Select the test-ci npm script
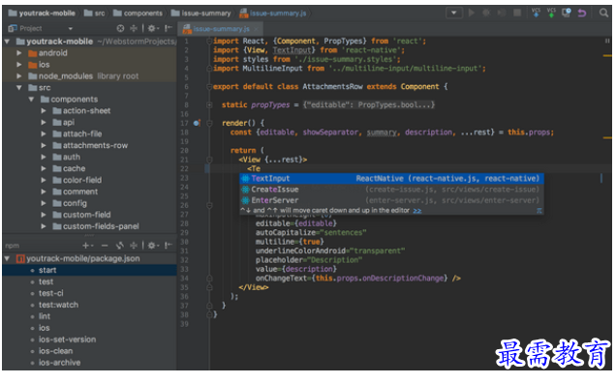Viewport: 616px width, 384px height. coord(50,293)
